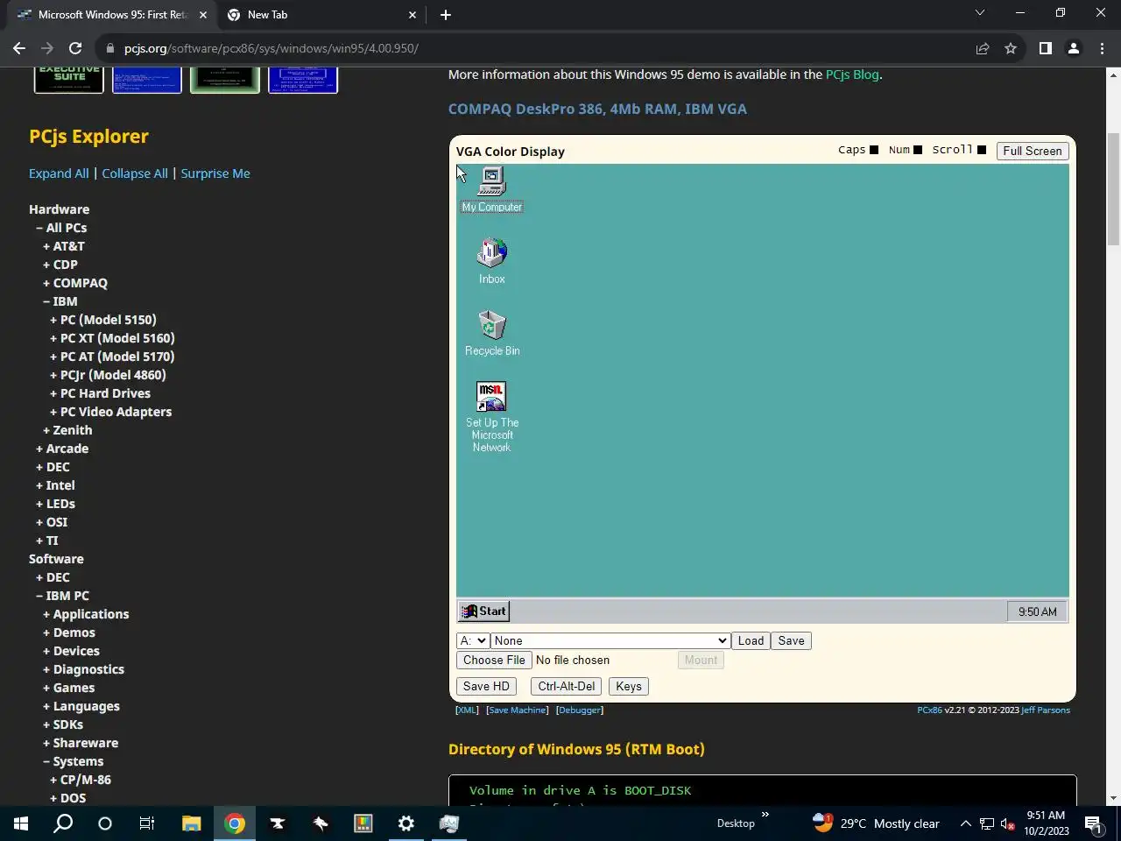Expand PC AT (Model 5170) node

click(112, 357)
